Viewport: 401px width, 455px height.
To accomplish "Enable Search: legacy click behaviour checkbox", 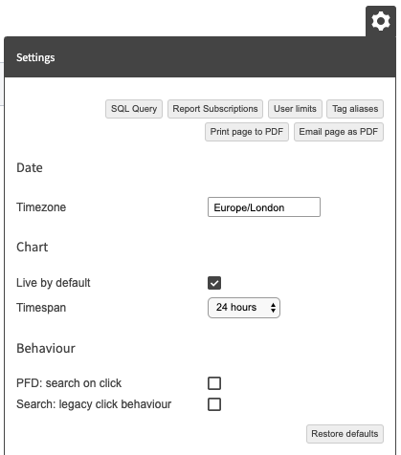I will (x=214, y=404).
